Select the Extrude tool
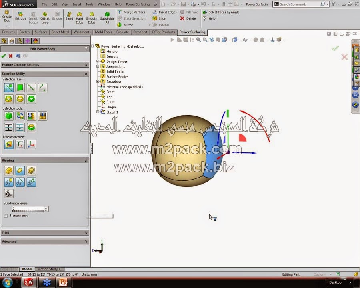 (x=20, y=16)
